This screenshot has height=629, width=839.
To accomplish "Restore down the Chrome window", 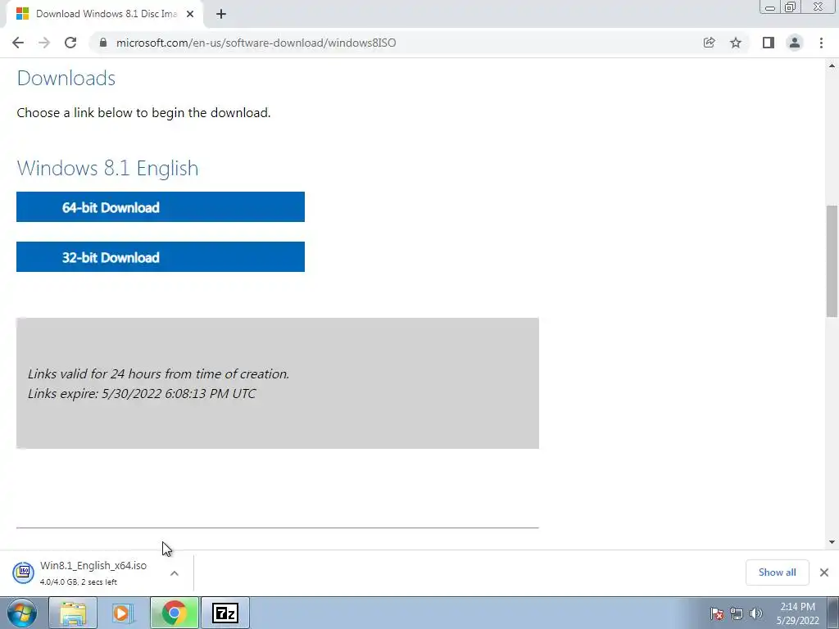I will (x=791, y=7).
